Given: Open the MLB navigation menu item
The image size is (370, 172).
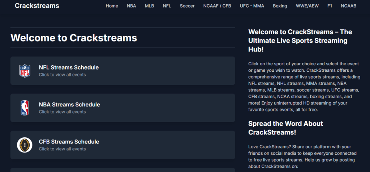Looking at the screenshot, I should (149, 6).
